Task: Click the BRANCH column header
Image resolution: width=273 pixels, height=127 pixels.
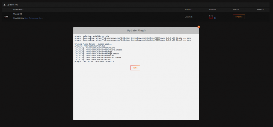Action: point(260,10)
